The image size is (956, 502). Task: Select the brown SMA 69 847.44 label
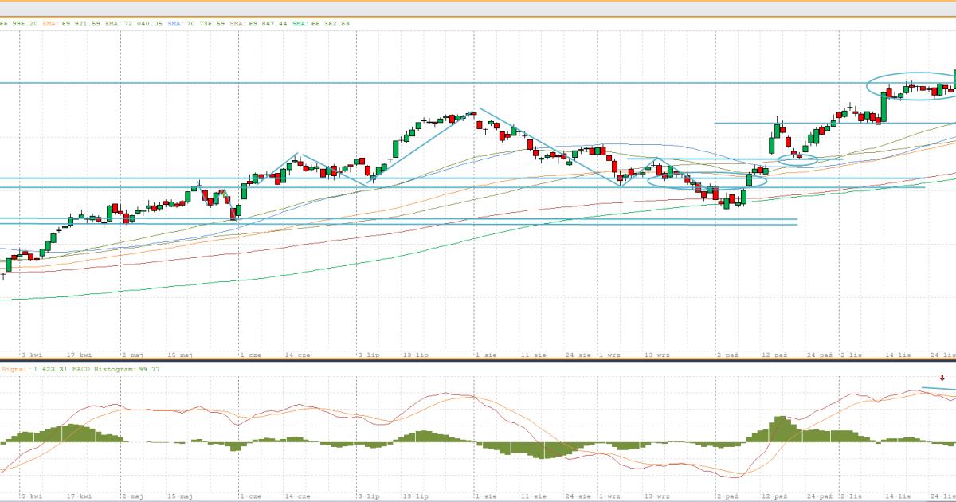click(259, 24)
